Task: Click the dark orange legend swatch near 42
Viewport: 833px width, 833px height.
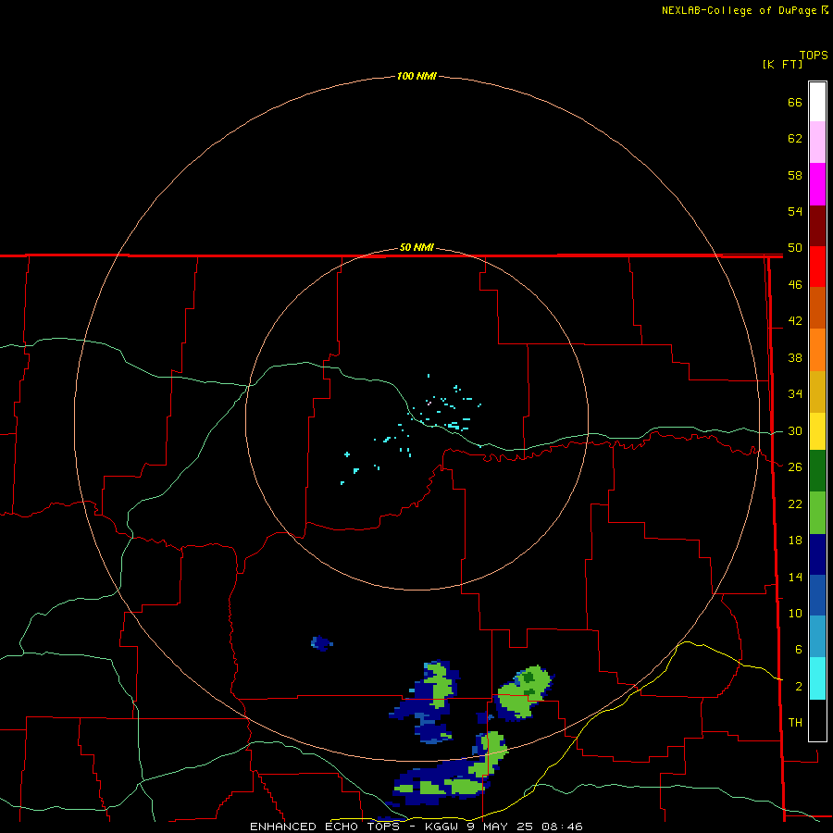Action: click(x=817, y=308)
